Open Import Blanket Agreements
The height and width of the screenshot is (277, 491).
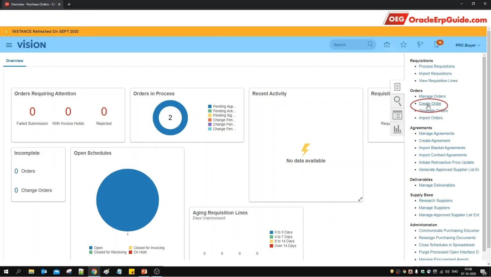442,148
